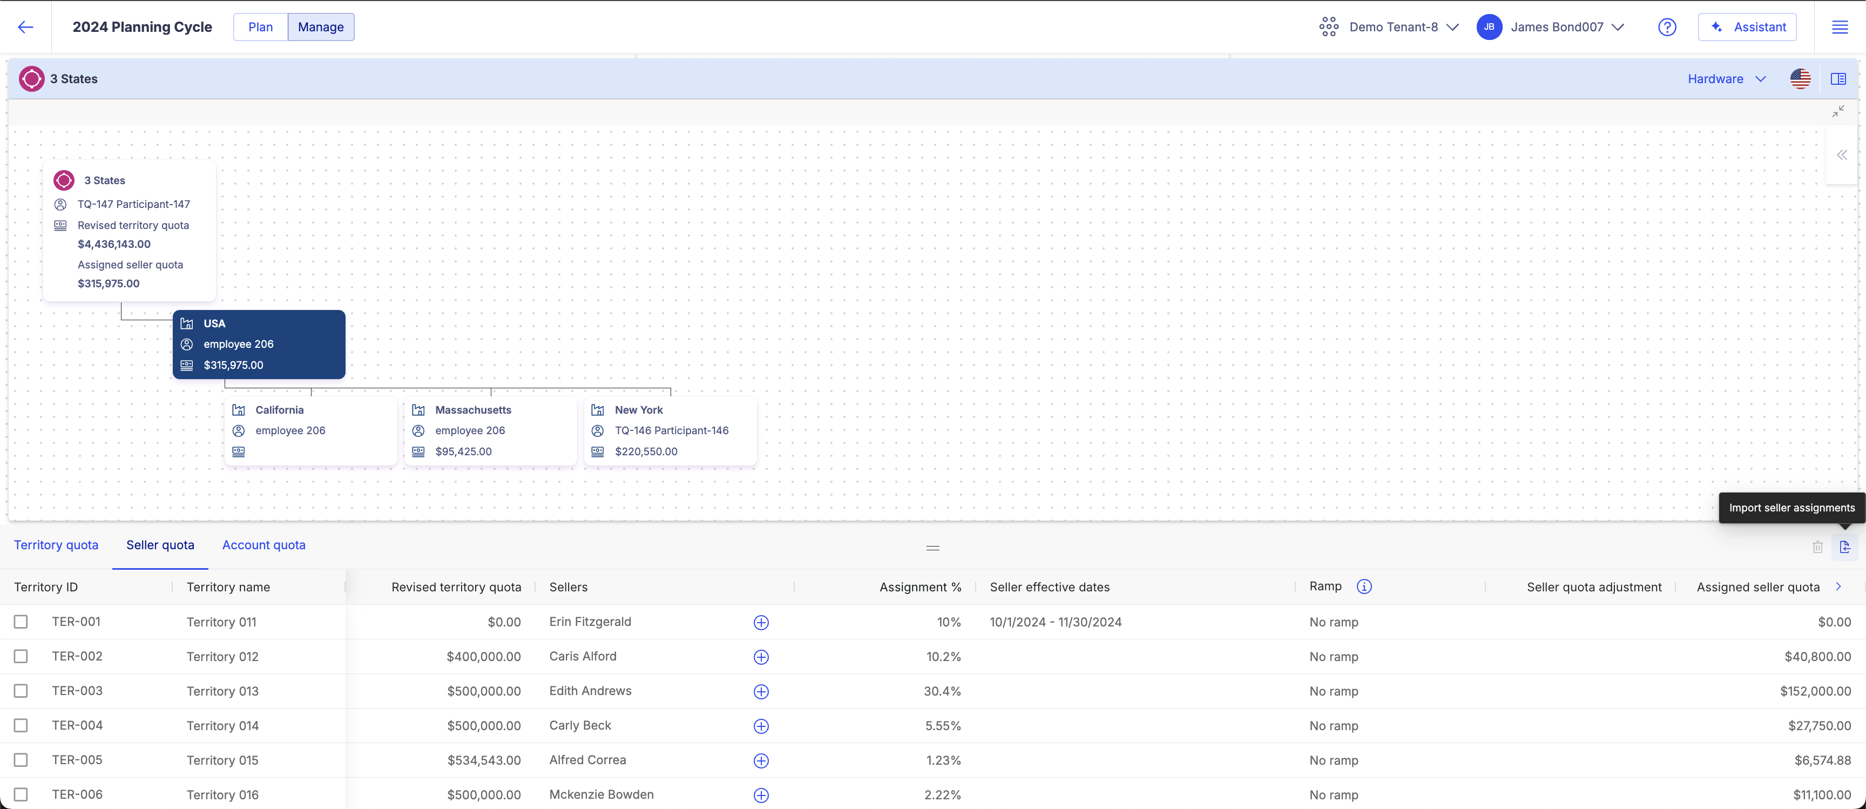
Task: Check the TER-004 row checkbox
Action: click(21, 725)
